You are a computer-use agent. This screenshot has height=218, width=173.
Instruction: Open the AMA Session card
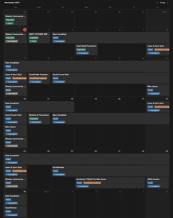158,183
